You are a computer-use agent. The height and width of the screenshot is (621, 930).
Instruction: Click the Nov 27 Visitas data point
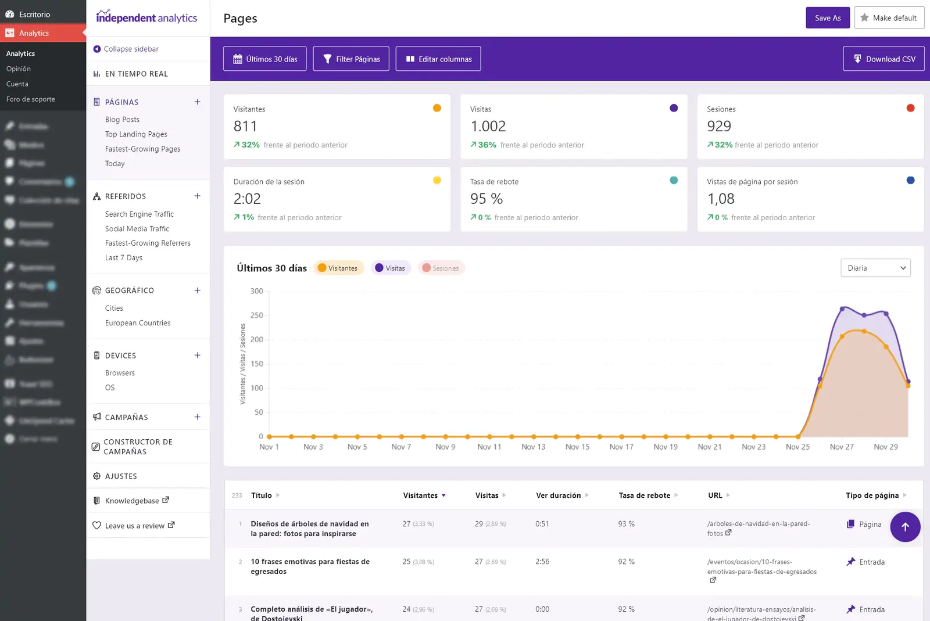(842, 309)
